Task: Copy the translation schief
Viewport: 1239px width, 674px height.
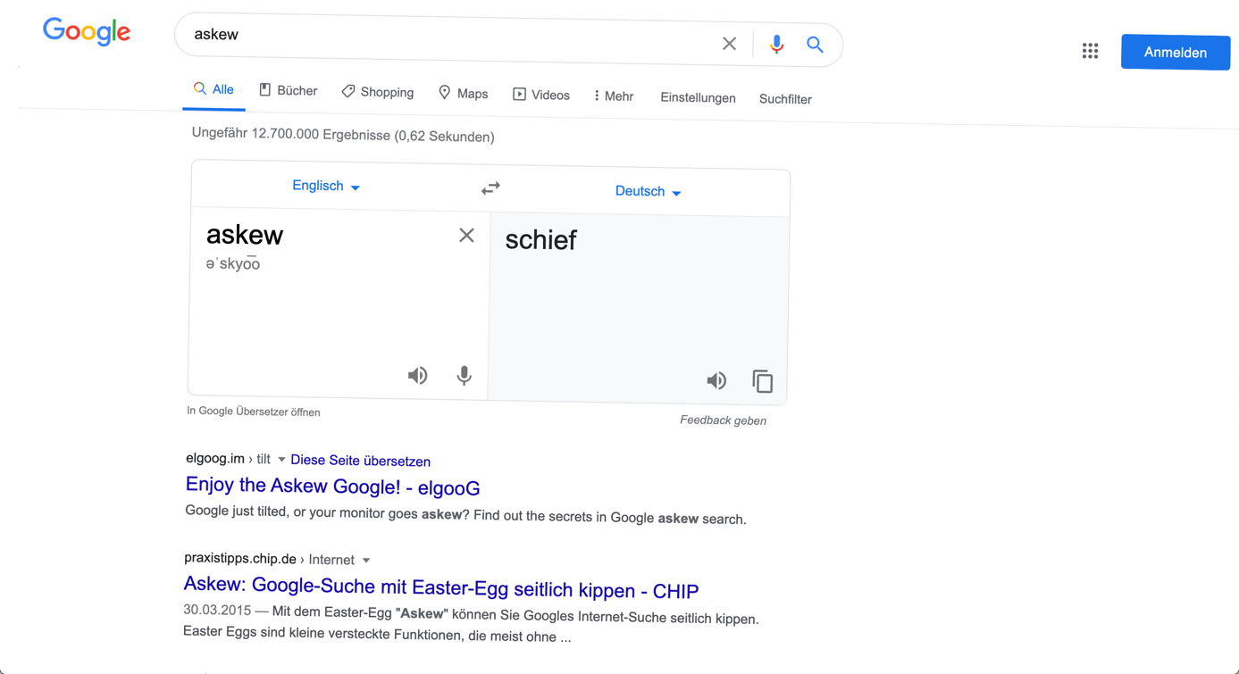Action: pos(762,381)
